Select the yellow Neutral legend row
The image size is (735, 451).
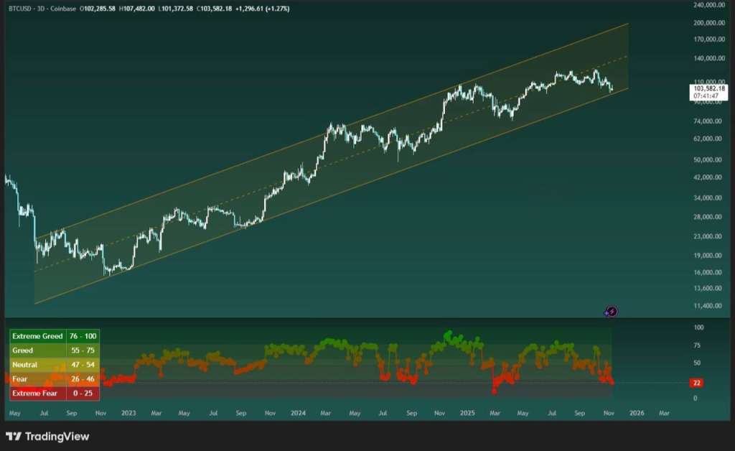point(55,365)
